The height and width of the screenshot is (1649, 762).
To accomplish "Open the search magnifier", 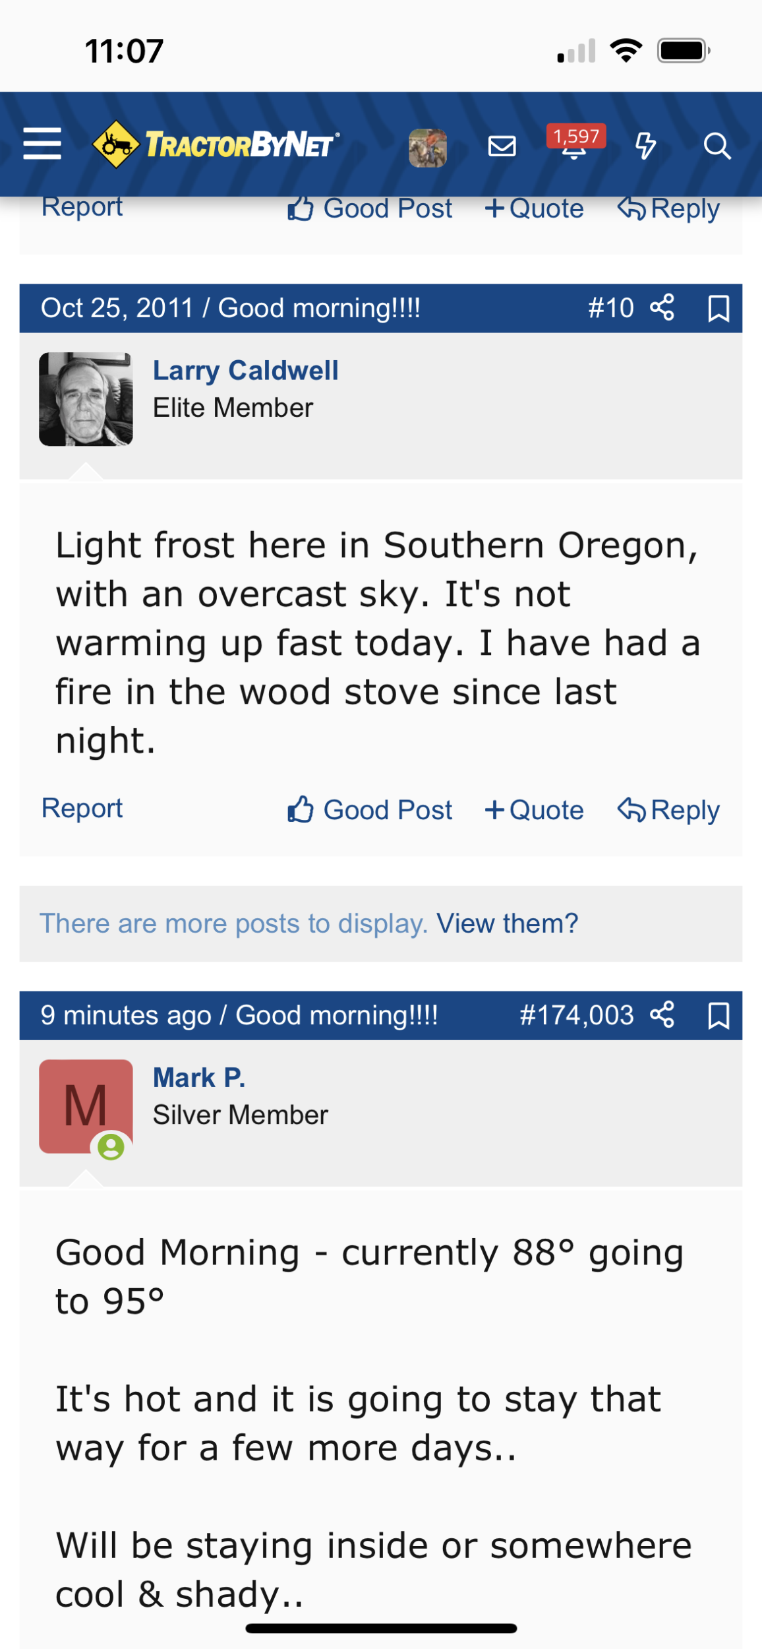I will pos(717,146).
